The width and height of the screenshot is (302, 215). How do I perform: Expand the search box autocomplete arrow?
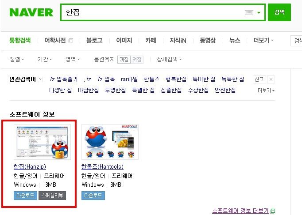259,13
